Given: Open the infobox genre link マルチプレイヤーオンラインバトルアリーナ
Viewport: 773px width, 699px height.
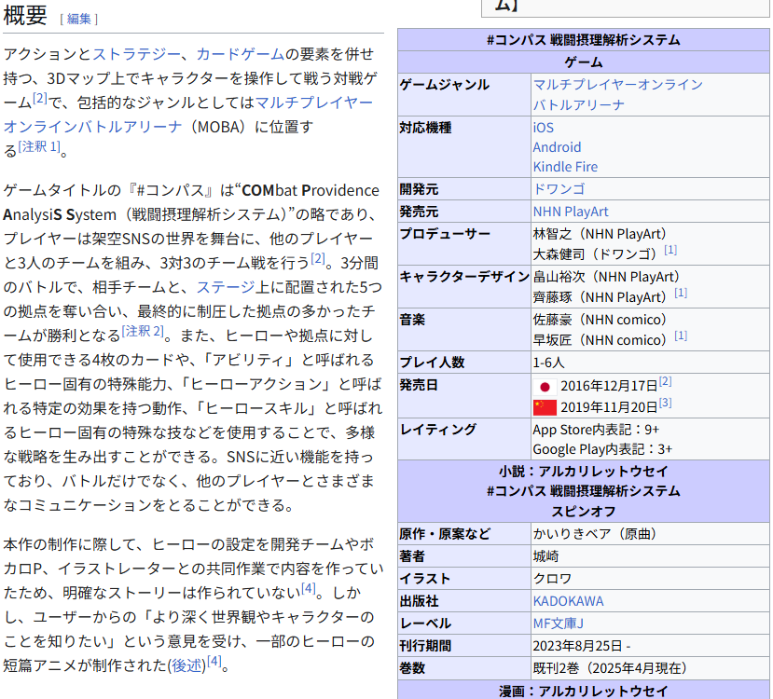Looking at the screenshot, I should [x=617, y=94].
